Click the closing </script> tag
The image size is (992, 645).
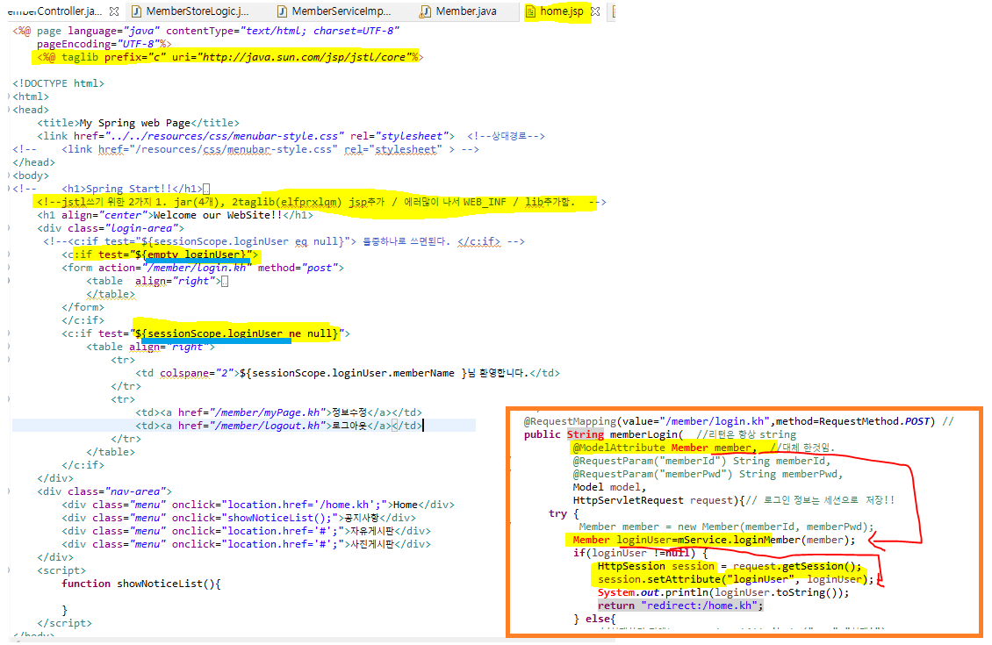(64, 623)
